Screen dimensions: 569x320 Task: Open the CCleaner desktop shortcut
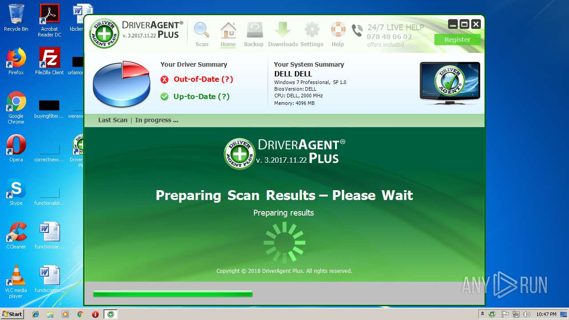coord(16,236)
